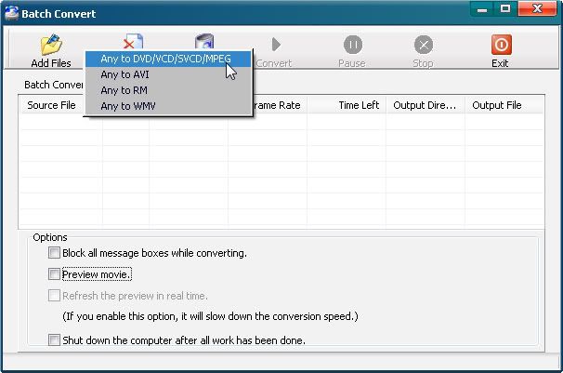The height and width of the screenshot is (373, 563).
Task: Click the trash bin icon in toolbar
Action: click(x=204, y=40)
